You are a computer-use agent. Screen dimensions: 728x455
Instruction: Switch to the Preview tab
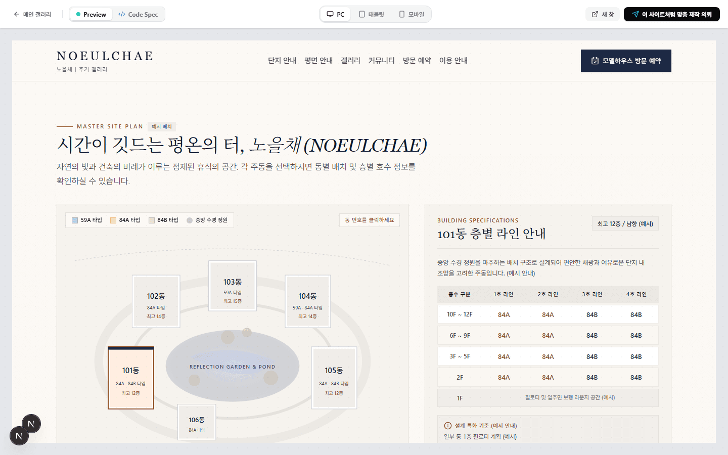click(x=91, y=14)
